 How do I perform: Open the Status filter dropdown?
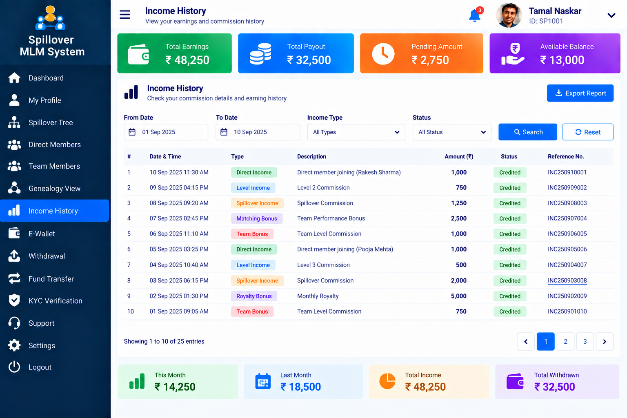click(x=452, y=132)
